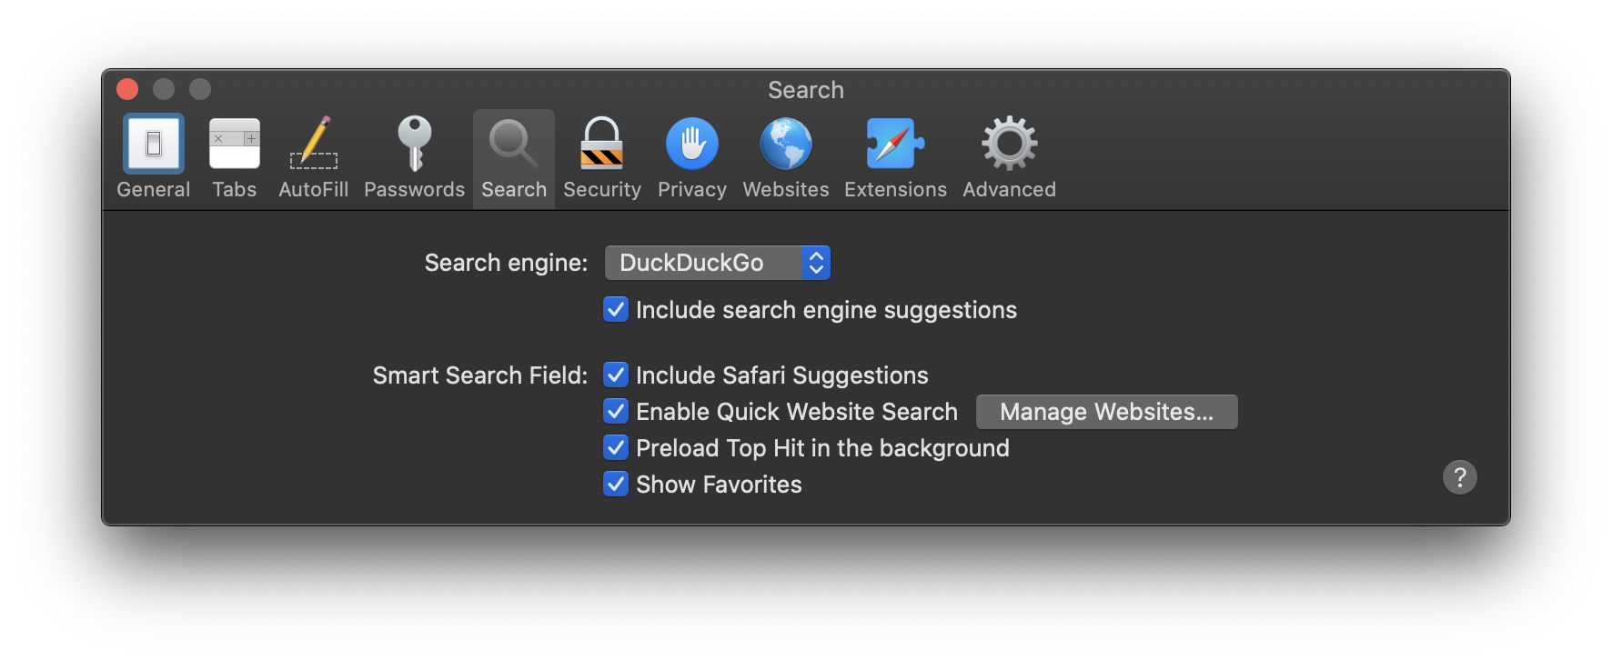Select the AutoFill pencil icon
This screenshot has height=660, width=1612.
314,144
